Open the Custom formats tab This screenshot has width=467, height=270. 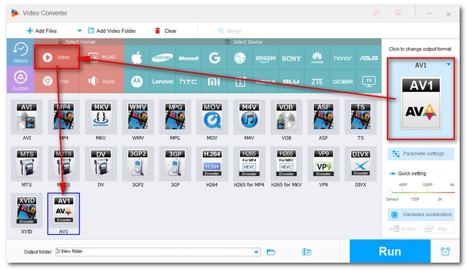[x=21, y=80]
